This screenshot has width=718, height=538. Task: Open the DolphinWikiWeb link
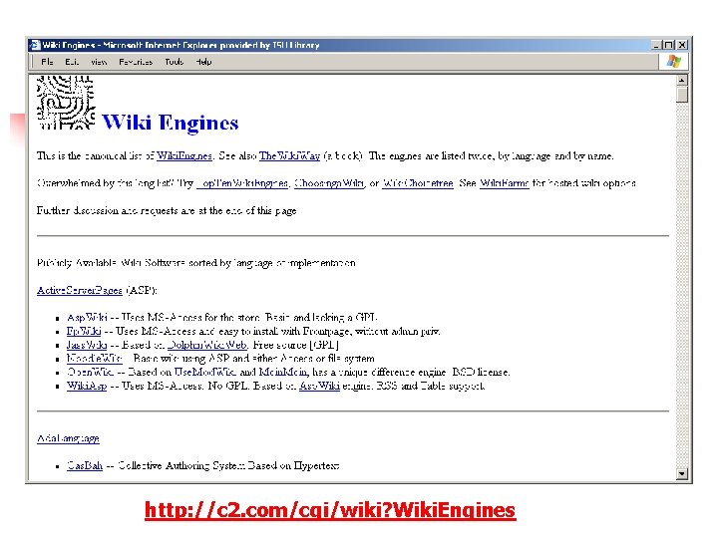pos(207,345)
